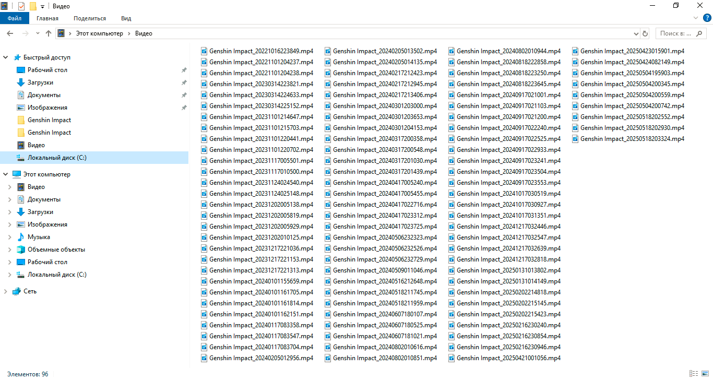Viewport: 713px width, 380px height.
Task: Select Объемные объекты folder icon
Action: click(x=21, y=250)
